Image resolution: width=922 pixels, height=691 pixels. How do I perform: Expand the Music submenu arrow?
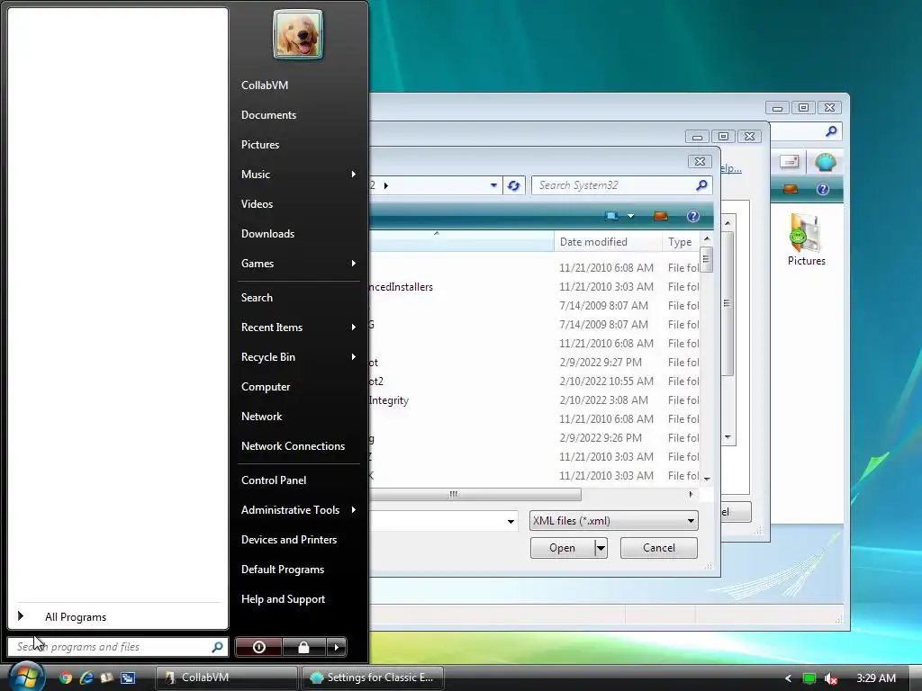(x=353, y=174)
